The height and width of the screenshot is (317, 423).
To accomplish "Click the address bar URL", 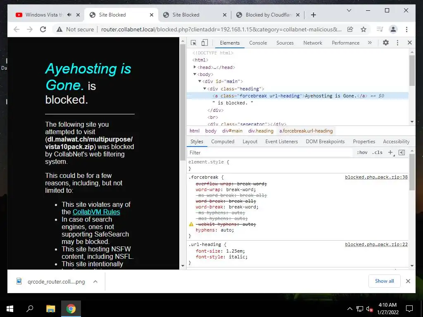I will [x=221, y=29].
